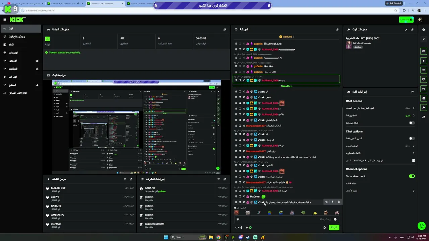Open the stream URL and key sidebar item
The image size is (429, 241).
coord(21,37)
